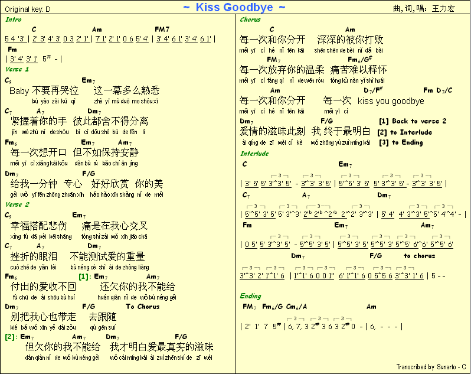Select the '[2] to Interlude' instruction
The height and width of the screenshot is (374, 471).
click(x=405, y=132)
